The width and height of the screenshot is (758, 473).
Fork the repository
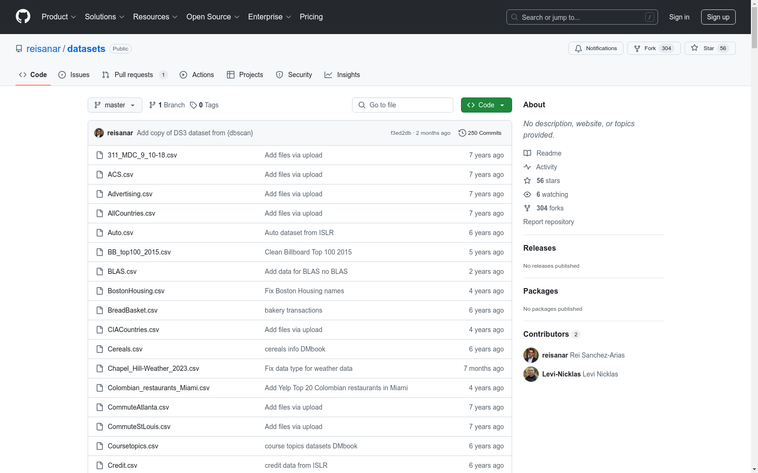click(654, 48)
